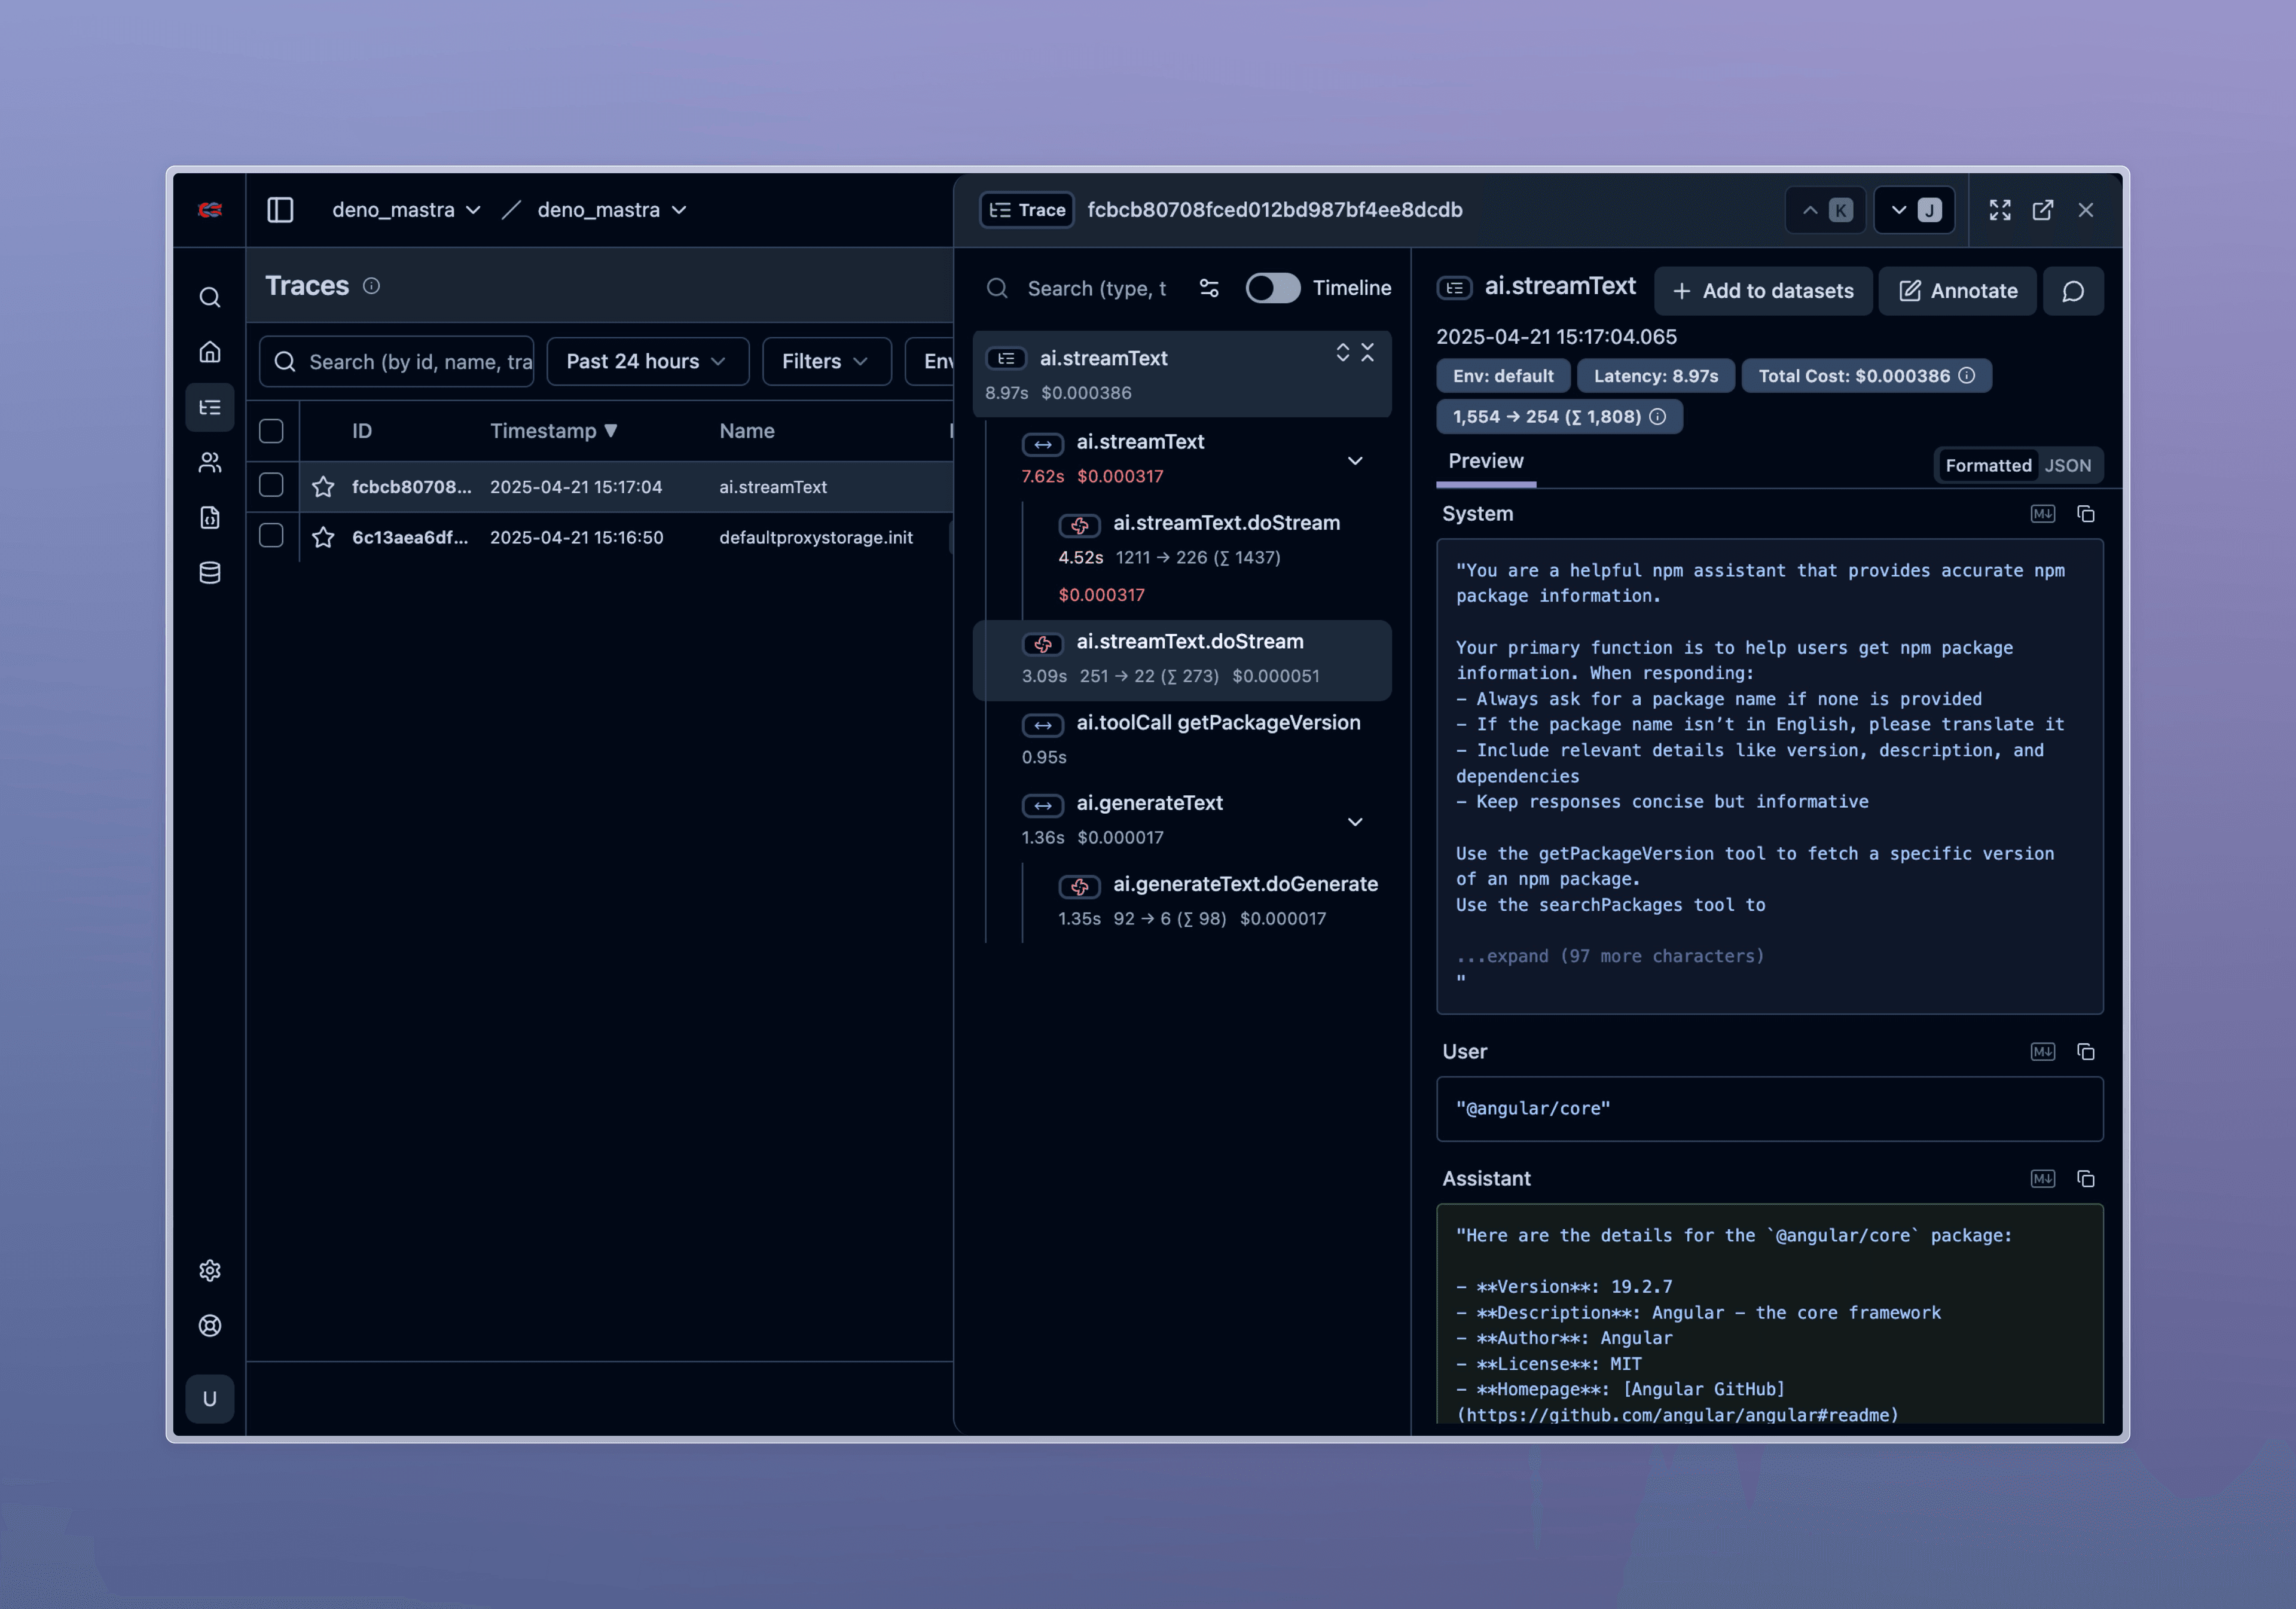The width and height of the screenshot is (2296, 1609).
Task: Open the Past 24 hours dropdown
Action: [646, 361]
